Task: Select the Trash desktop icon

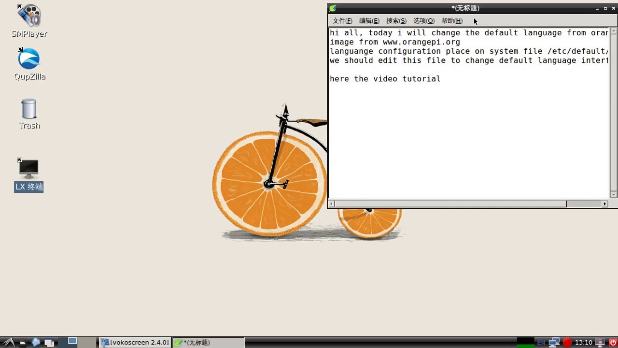Action: point(29,114)
